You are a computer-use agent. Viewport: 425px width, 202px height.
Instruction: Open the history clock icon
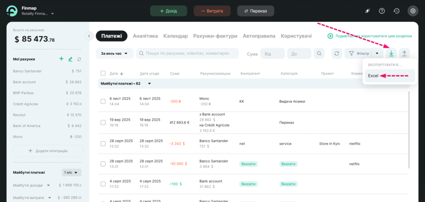(x=397, y=11)
